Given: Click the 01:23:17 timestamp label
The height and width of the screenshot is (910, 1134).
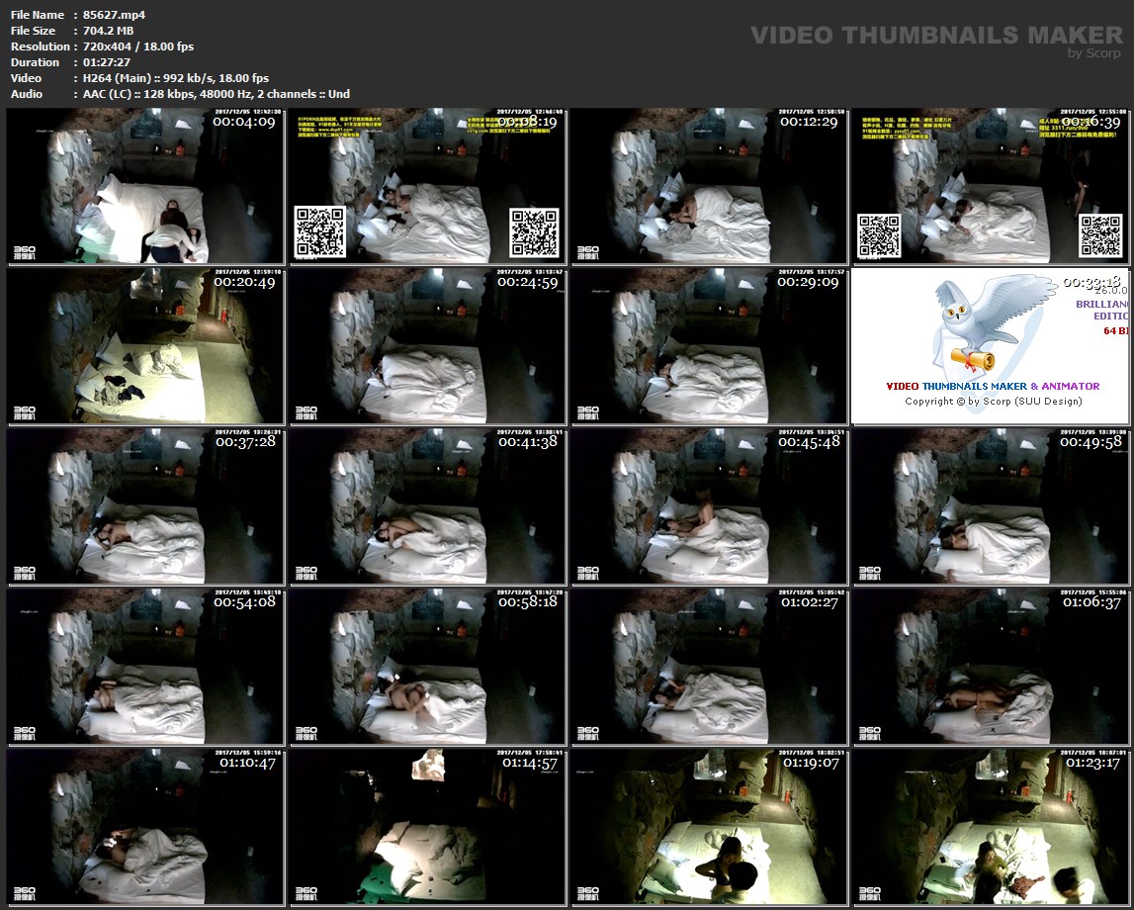Looking at the screenshot, I should click(1092, 763).
